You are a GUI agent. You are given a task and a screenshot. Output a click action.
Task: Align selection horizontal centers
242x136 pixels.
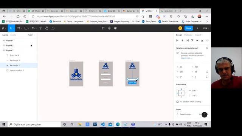[182, 40]
